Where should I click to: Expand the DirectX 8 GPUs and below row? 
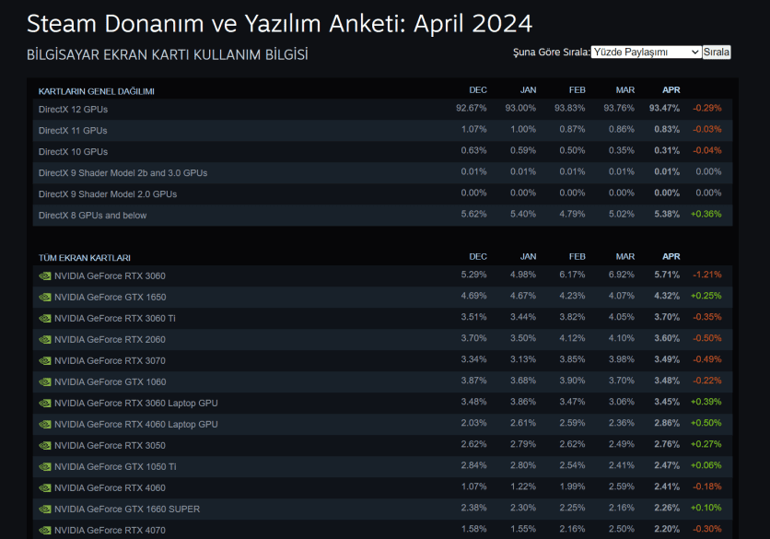pyautogui.click(x=92, y=215)
